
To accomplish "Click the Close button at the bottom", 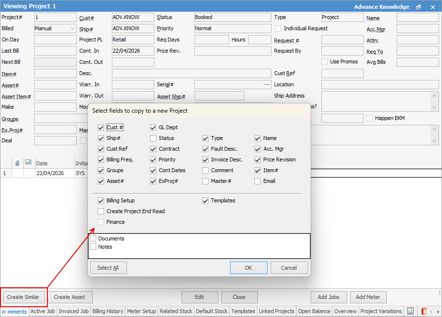I will pyautogui.click(x=239, y=297).
